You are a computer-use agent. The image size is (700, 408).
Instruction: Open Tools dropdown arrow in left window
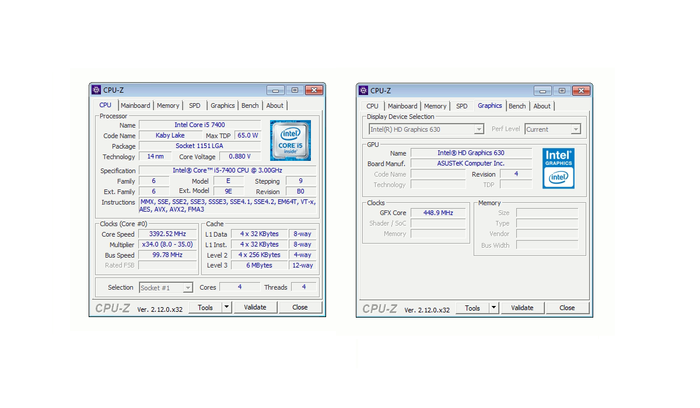point(227,307)
